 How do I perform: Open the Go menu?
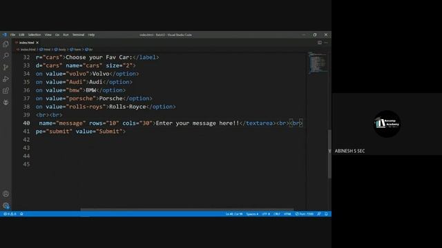[x=57, y=35]
